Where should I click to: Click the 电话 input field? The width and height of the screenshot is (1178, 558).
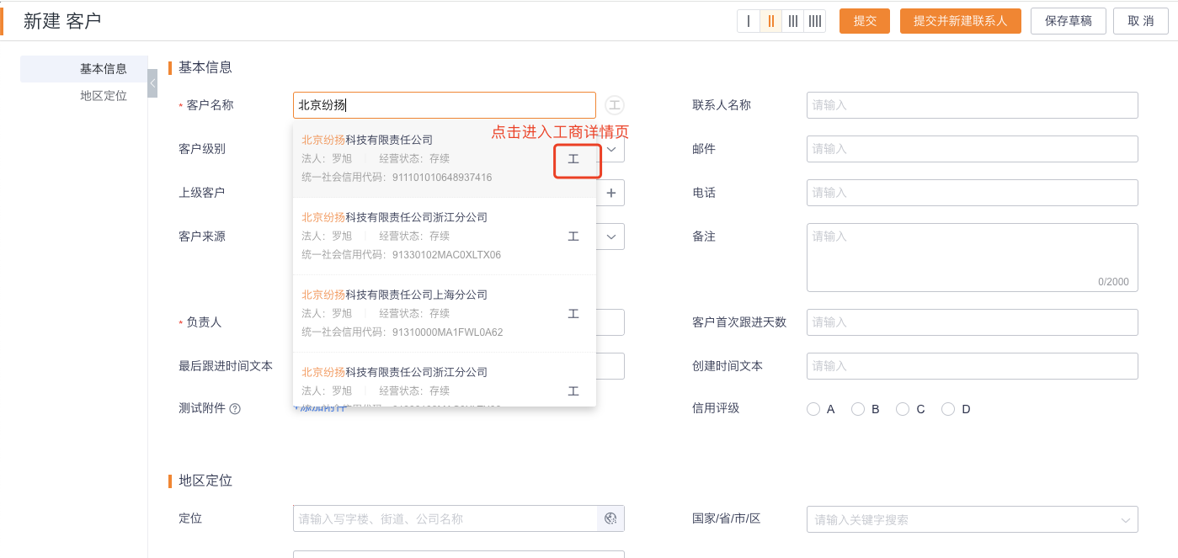(x=973, y=193)
